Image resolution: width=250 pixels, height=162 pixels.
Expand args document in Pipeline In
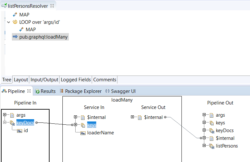click(5, 115)
